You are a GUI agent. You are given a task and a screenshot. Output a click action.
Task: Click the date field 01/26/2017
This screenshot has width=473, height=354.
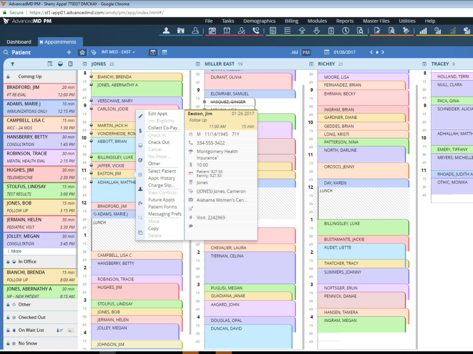coord(344,52)
